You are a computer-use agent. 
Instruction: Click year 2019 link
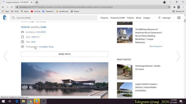[33, 42]
